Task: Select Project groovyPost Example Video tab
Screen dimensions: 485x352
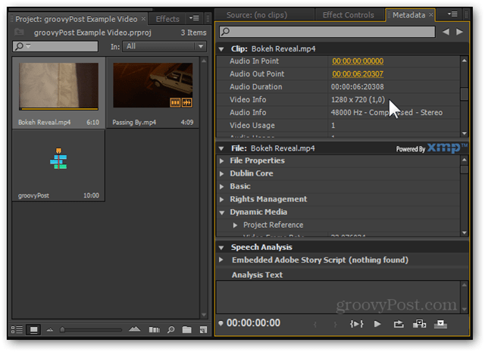Action: pos(77,19)
